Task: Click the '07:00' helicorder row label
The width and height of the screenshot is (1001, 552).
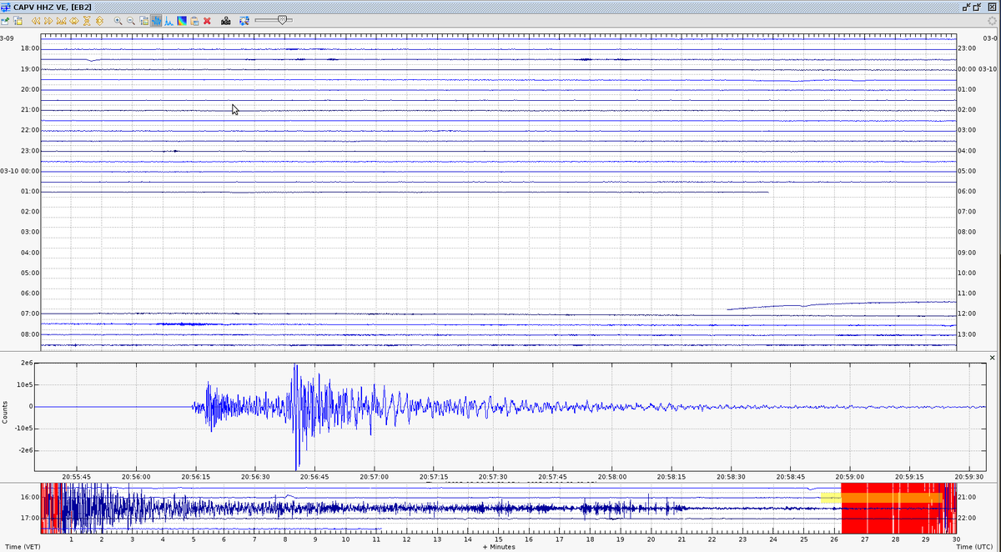Action: 30,314
